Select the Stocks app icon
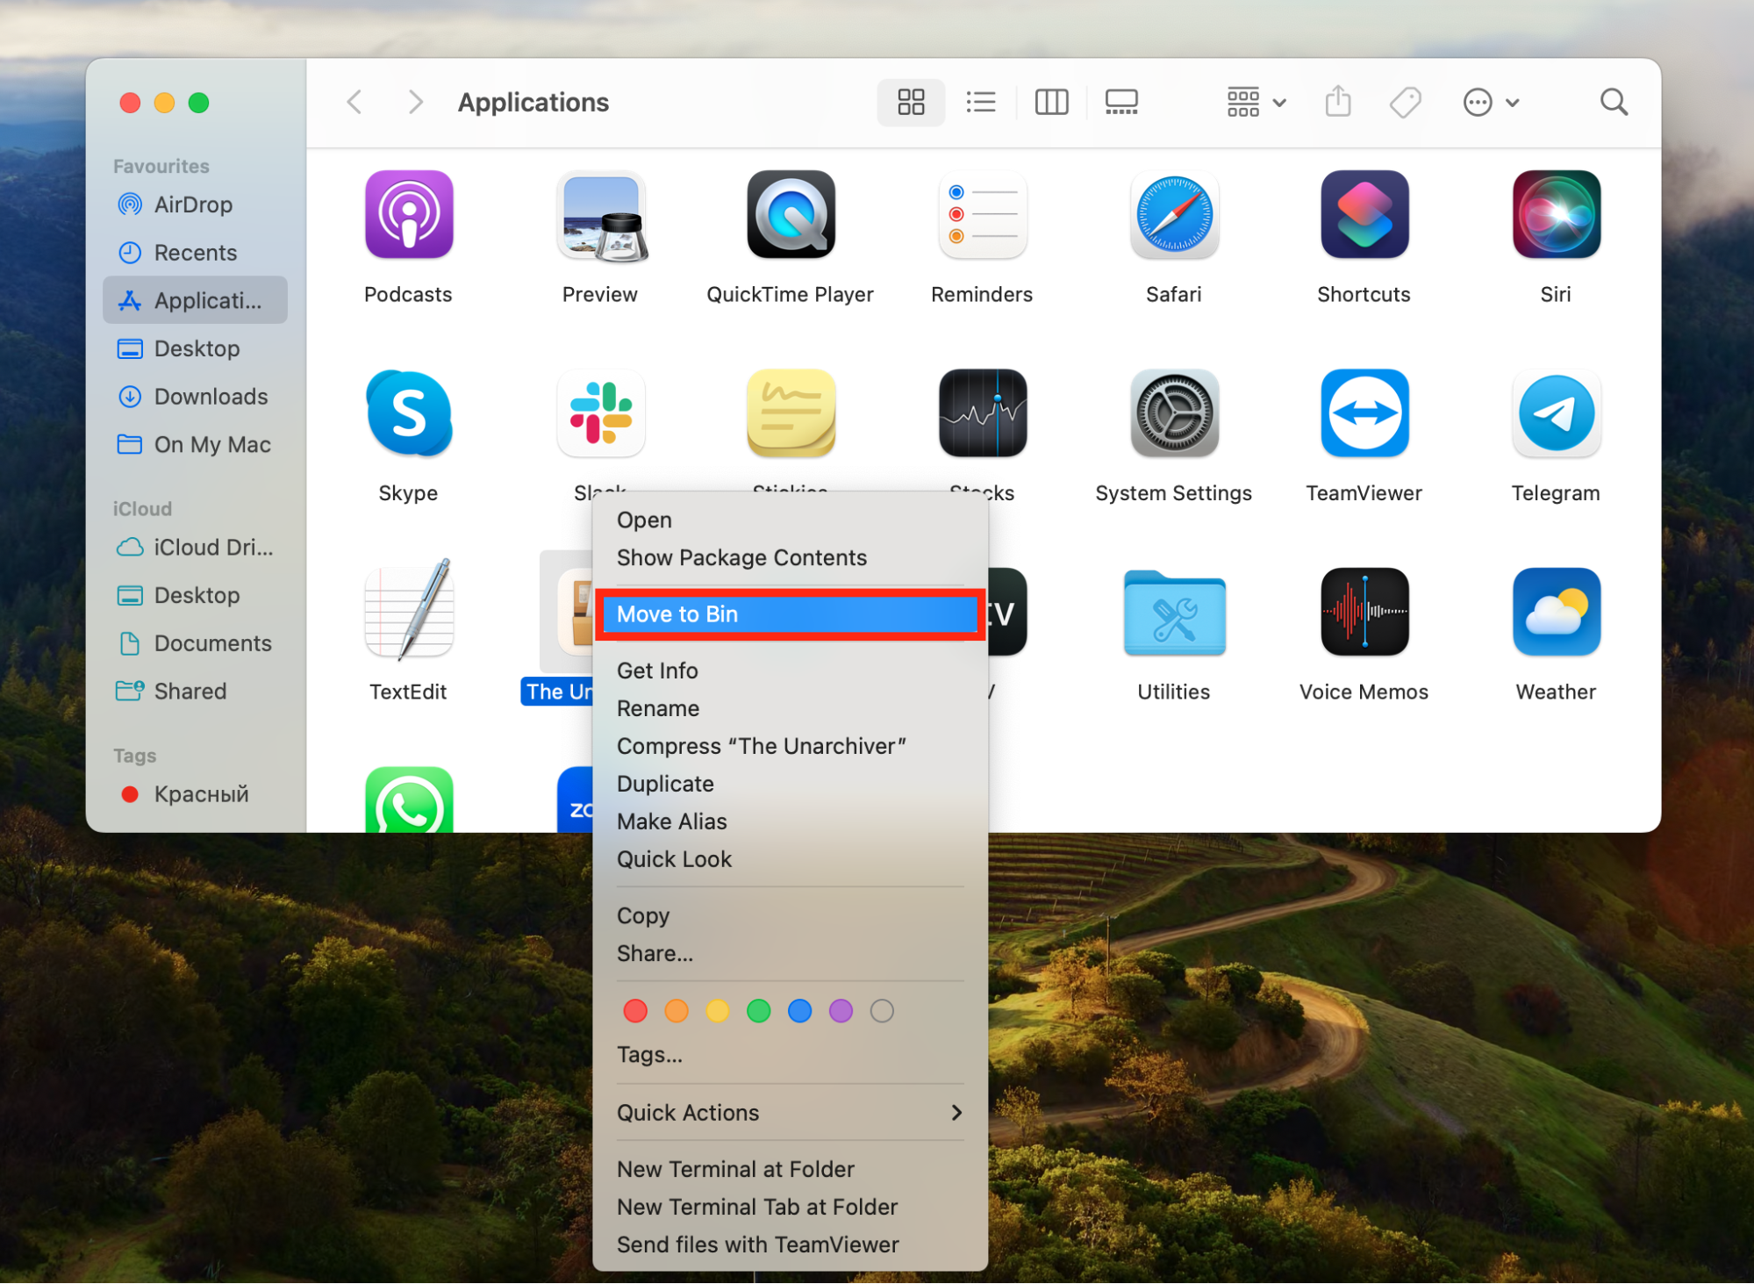The height and width of the screenshot is (1284, 1754). (x=982, y=413)
